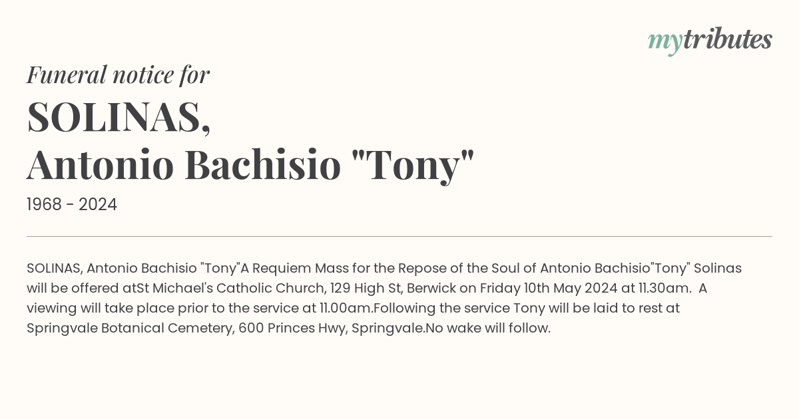Click the name line Antonio Bachisio

(184, 165)
